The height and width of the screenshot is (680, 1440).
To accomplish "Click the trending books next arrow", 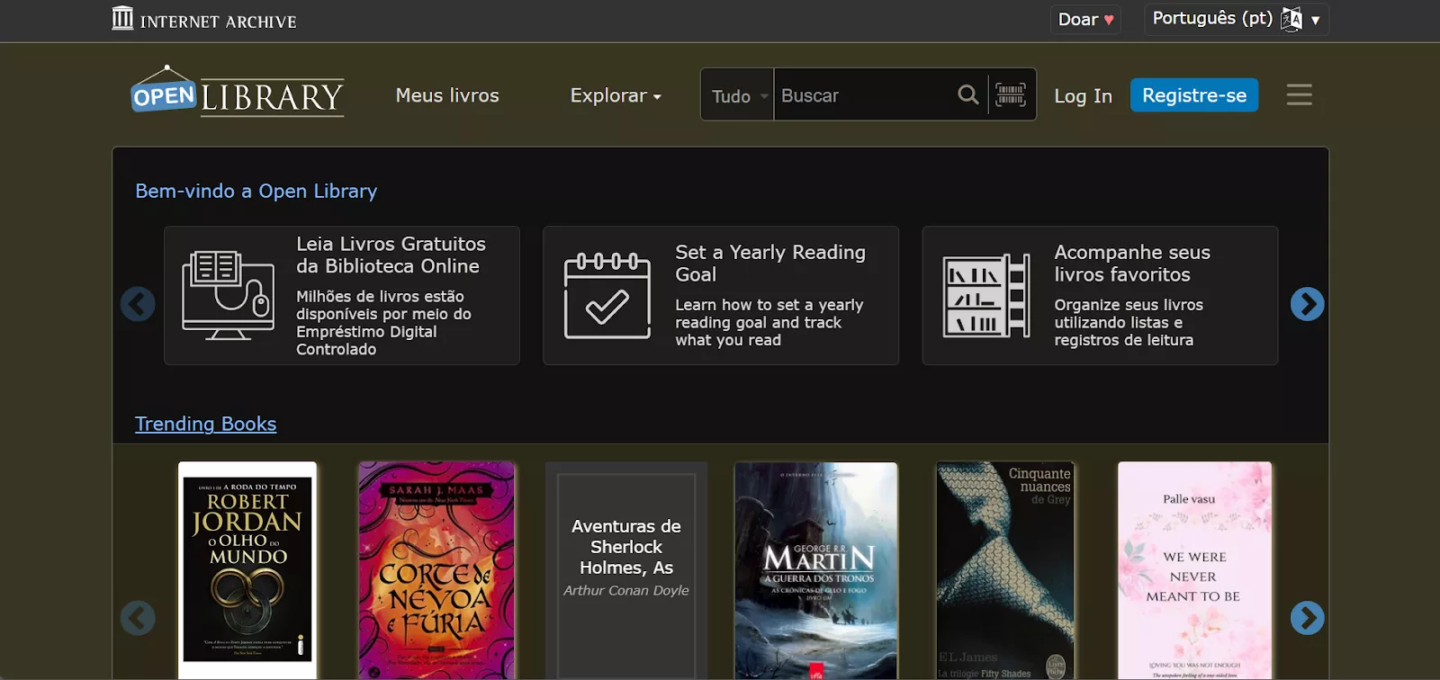I will pos(1307,618).
